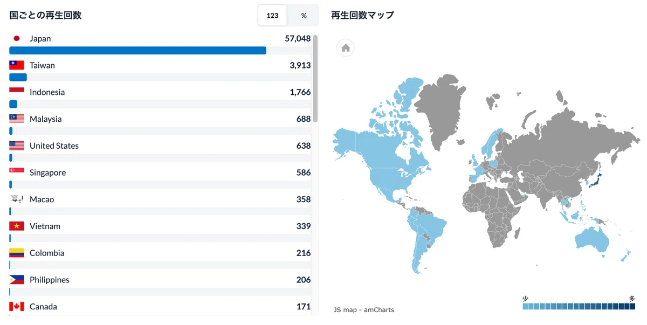Click the Malaysia flag icon

click(17, 119)
